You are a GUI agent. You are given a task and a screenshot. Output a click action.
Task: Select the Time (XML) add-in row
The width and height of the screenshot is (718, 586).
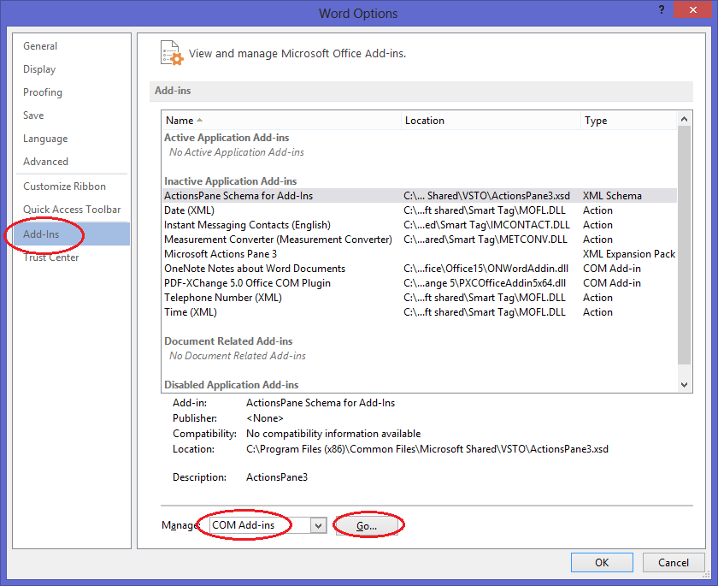[x=419, y=312]
